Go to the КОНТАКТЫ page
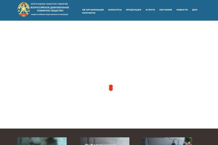Image resolution: width=218 pixels, height=145 pixels. click(89, 13)
